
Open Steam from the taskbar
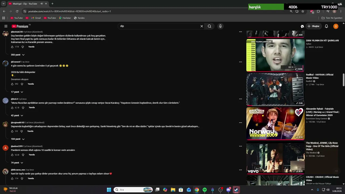(x=236, y=190)
